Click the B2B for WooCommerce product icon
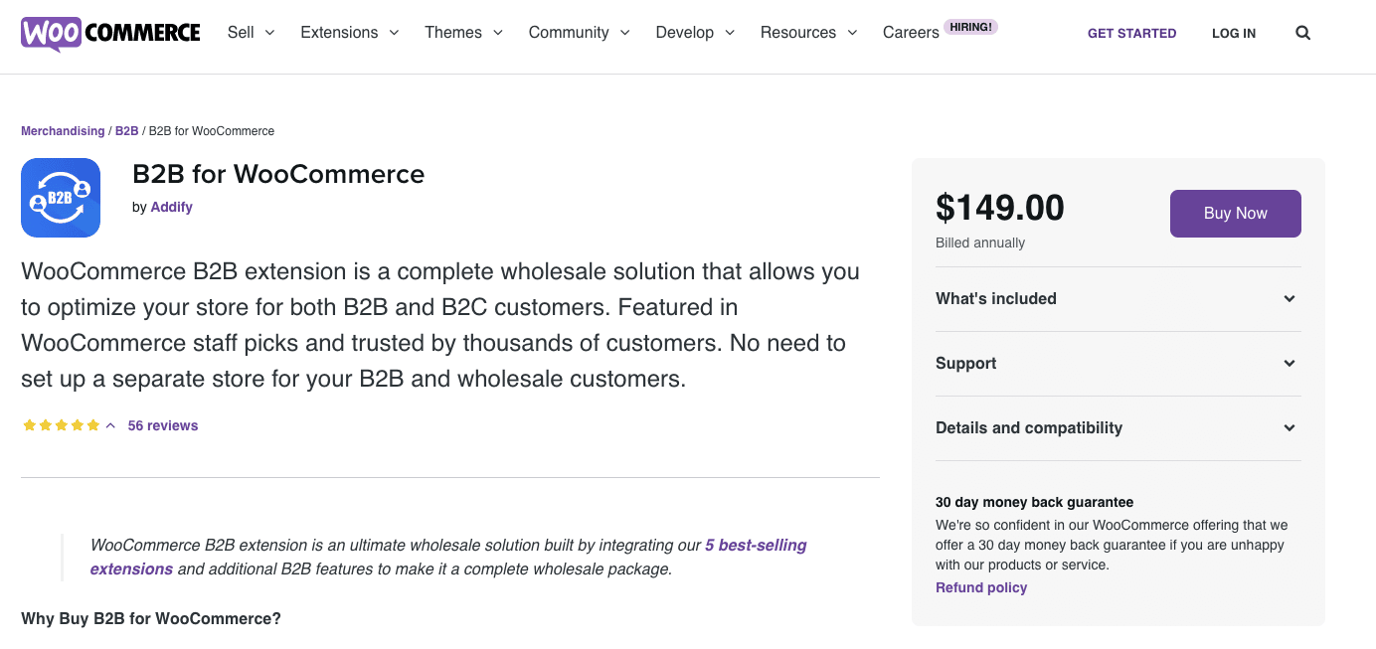This screenshot has width=1376, height=649. pyautogui.click(x=61, y=198)
